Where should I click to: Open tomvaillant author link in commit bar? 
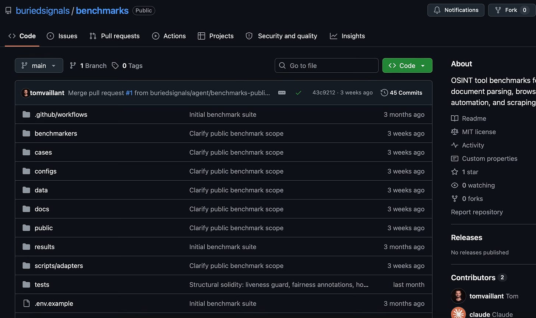pos(47,93)
